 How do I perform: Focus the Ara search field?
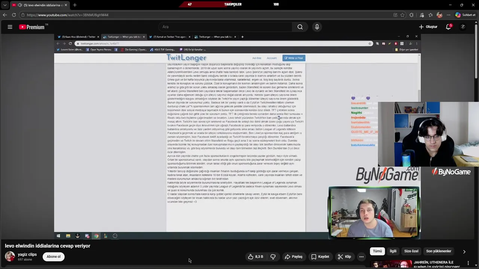[x=226, y=27]
